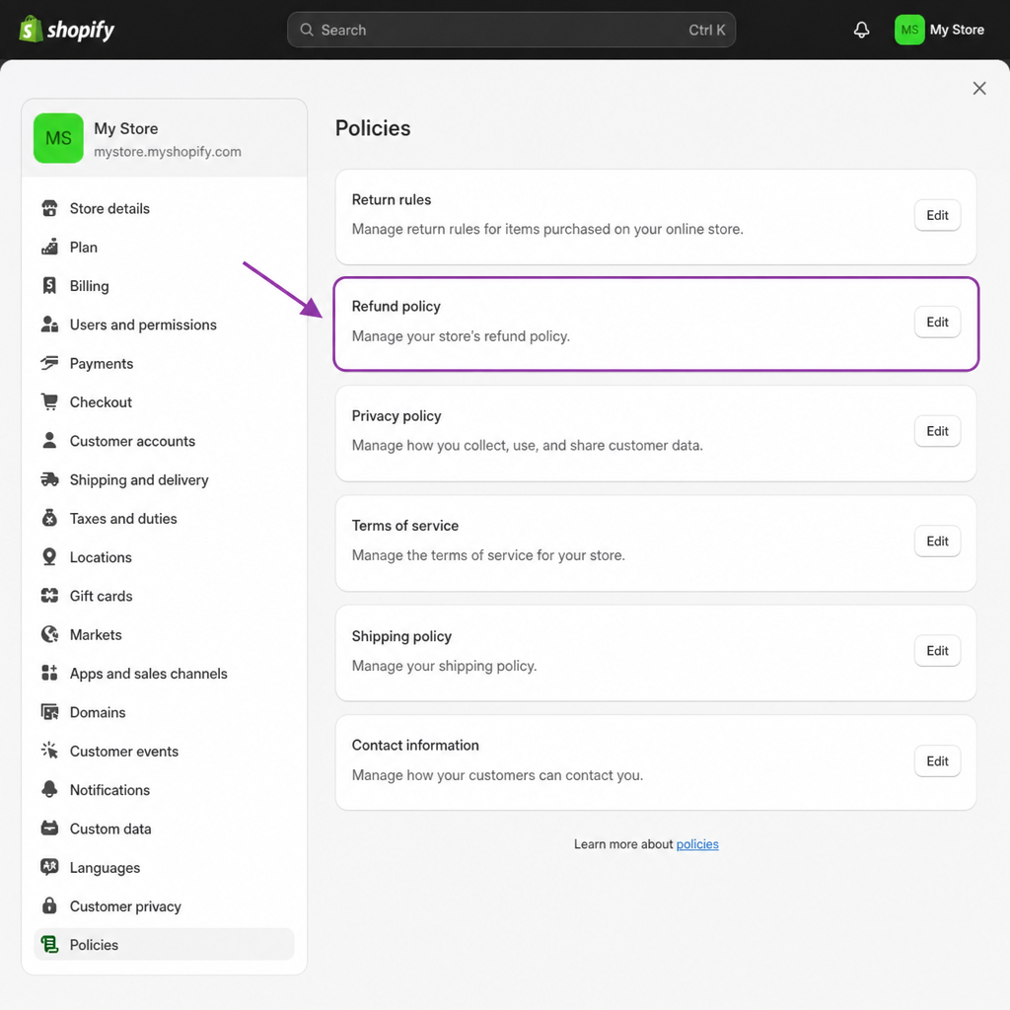
Task: Open Customer privacy settings
Action: tap(165, 905)
